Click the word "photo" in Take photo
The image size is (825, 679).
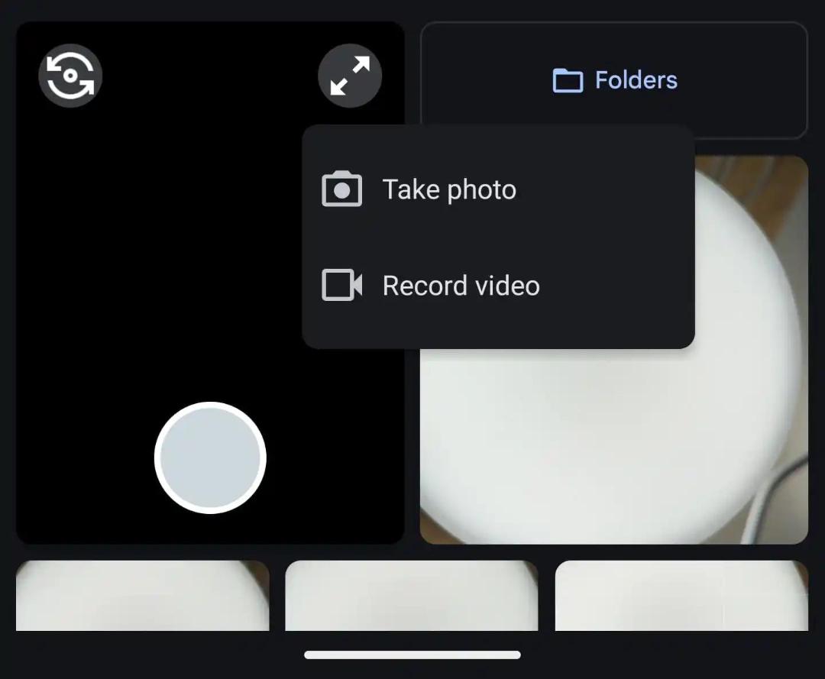(481, 190)
